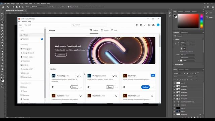The image size is (215, 121).
Task: Click the Creative Cloud search field
Action: pos(89,25)
